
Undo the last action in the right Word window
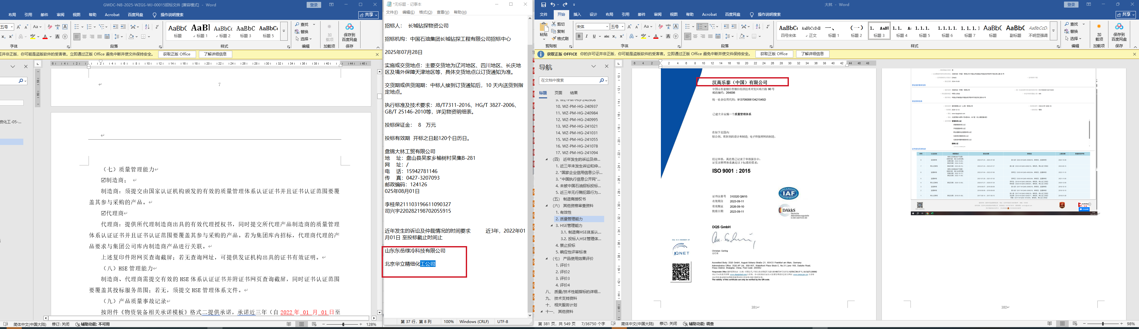[553, 4]
